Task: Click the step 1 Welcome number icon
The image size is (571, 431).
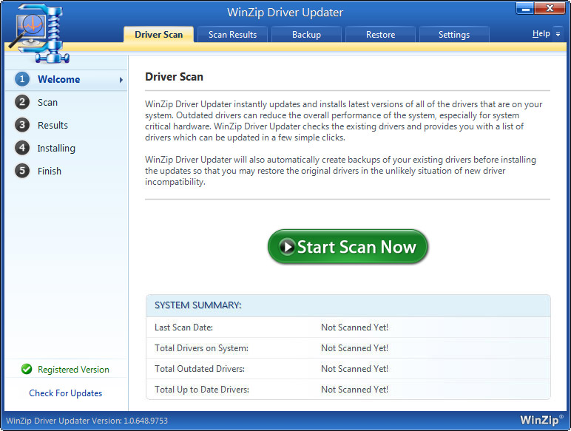Action: tap(22, 79)
